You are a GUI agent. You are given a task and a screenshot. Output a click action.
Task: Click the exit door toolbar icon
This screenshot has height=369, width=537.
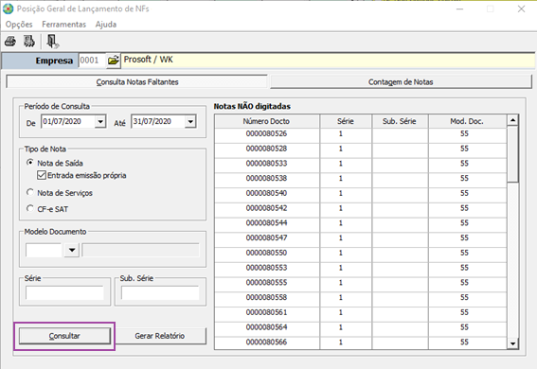click(x=52, y=42)
